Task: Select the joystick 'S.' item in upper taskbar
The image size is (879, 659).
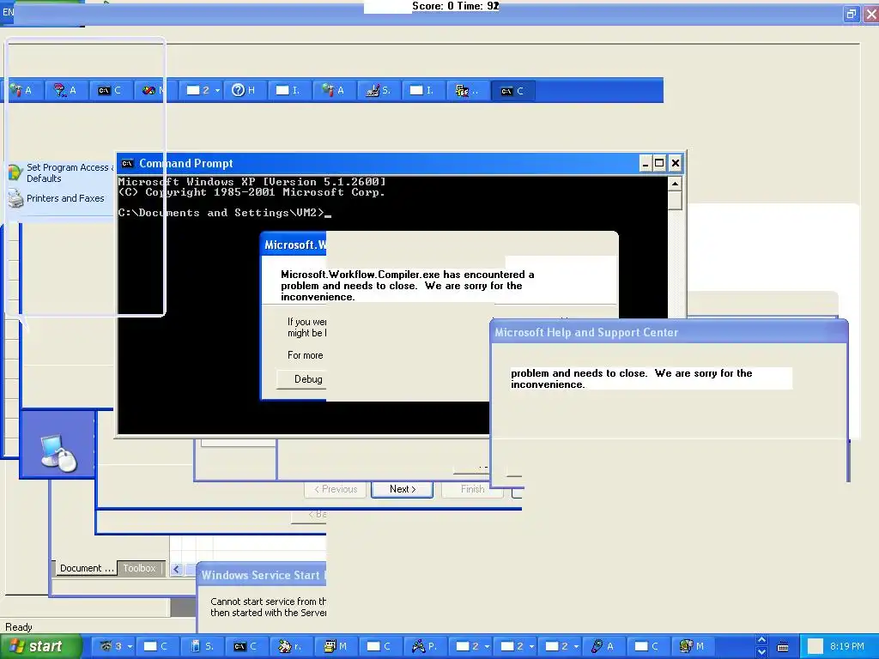Action: point(379,90)
